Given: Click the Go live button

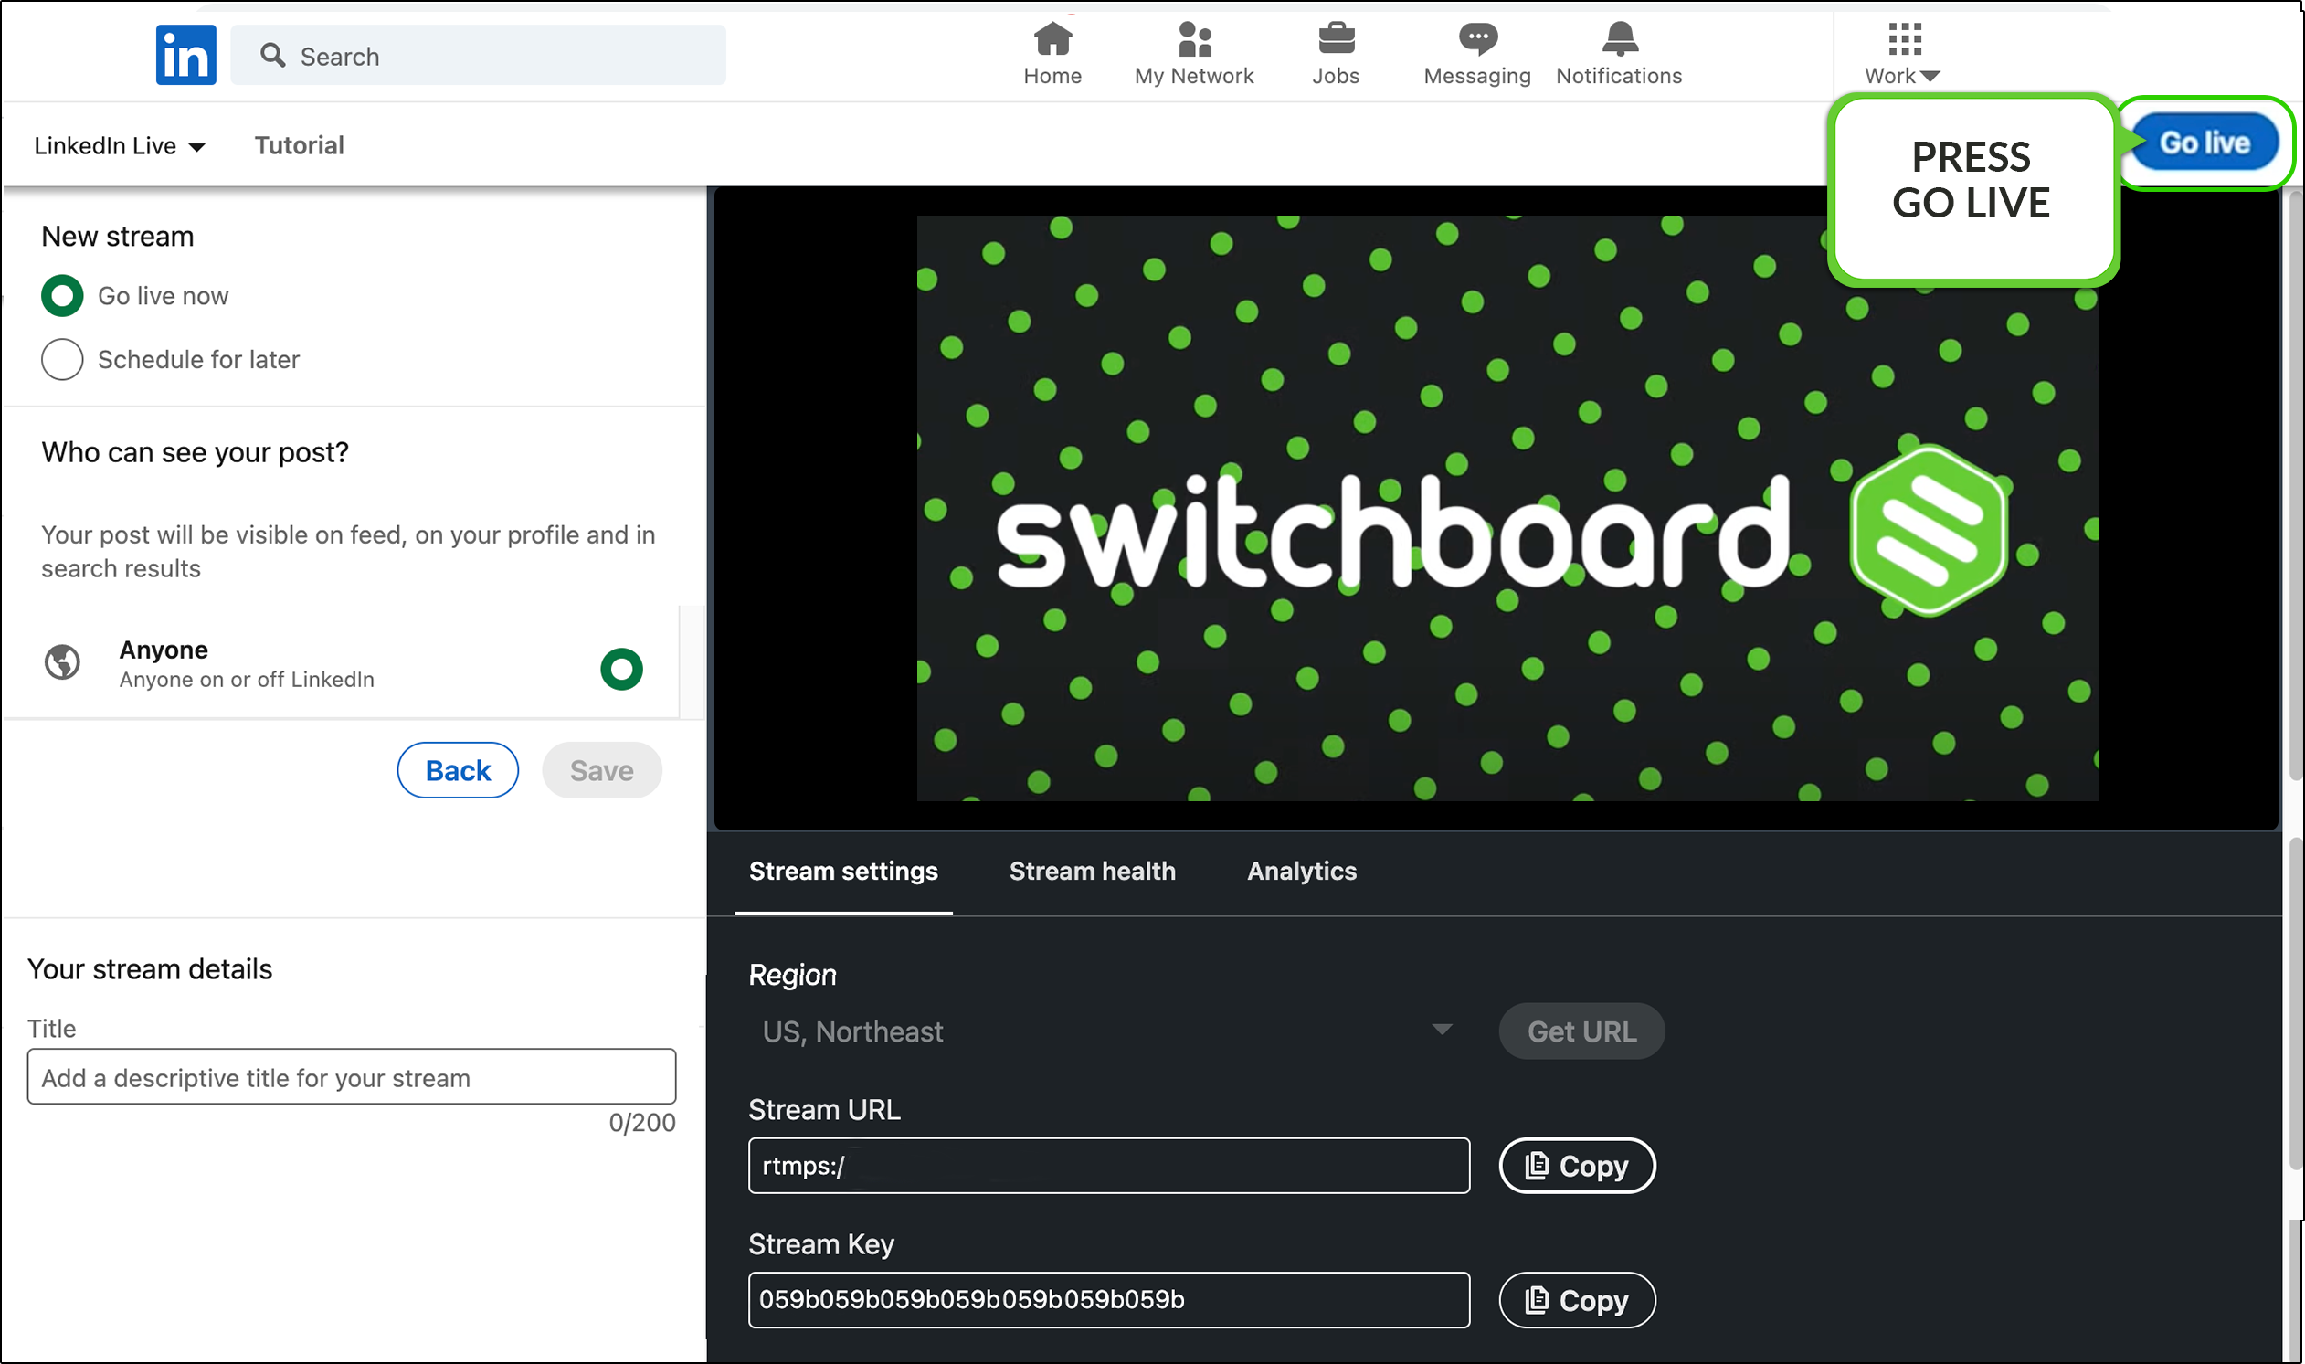Looking at the screenshot, I should coord(2204,143).
